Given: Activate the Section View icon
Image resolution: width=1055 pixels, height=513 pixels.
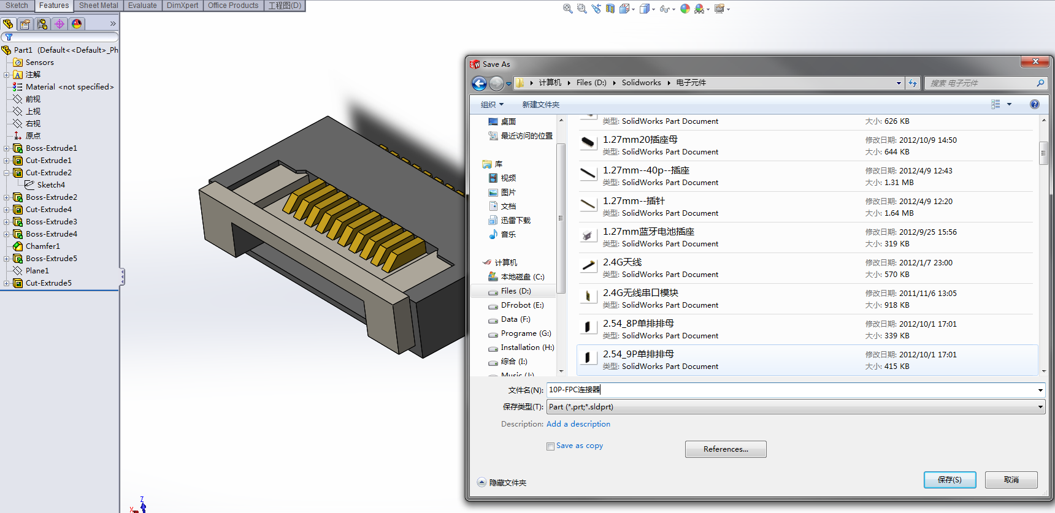Looking at the screenshot, I should [x=610, y=9].
